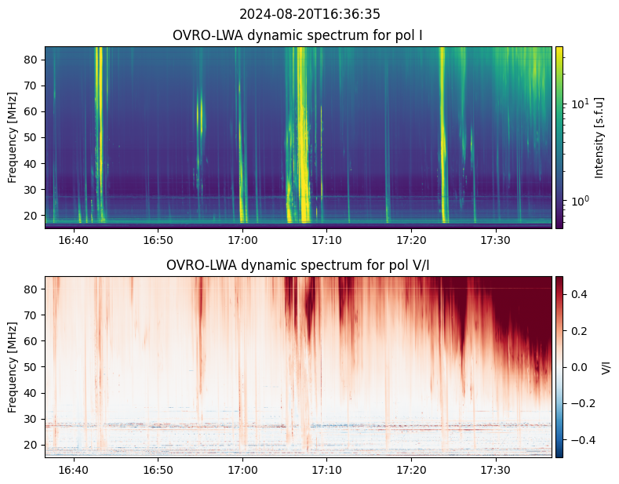Image resolution: width=619 pixels, height=484 pixels.
Task: Click the 0.4 tick on the V/I colorbar
Action: tap(578, 294)
